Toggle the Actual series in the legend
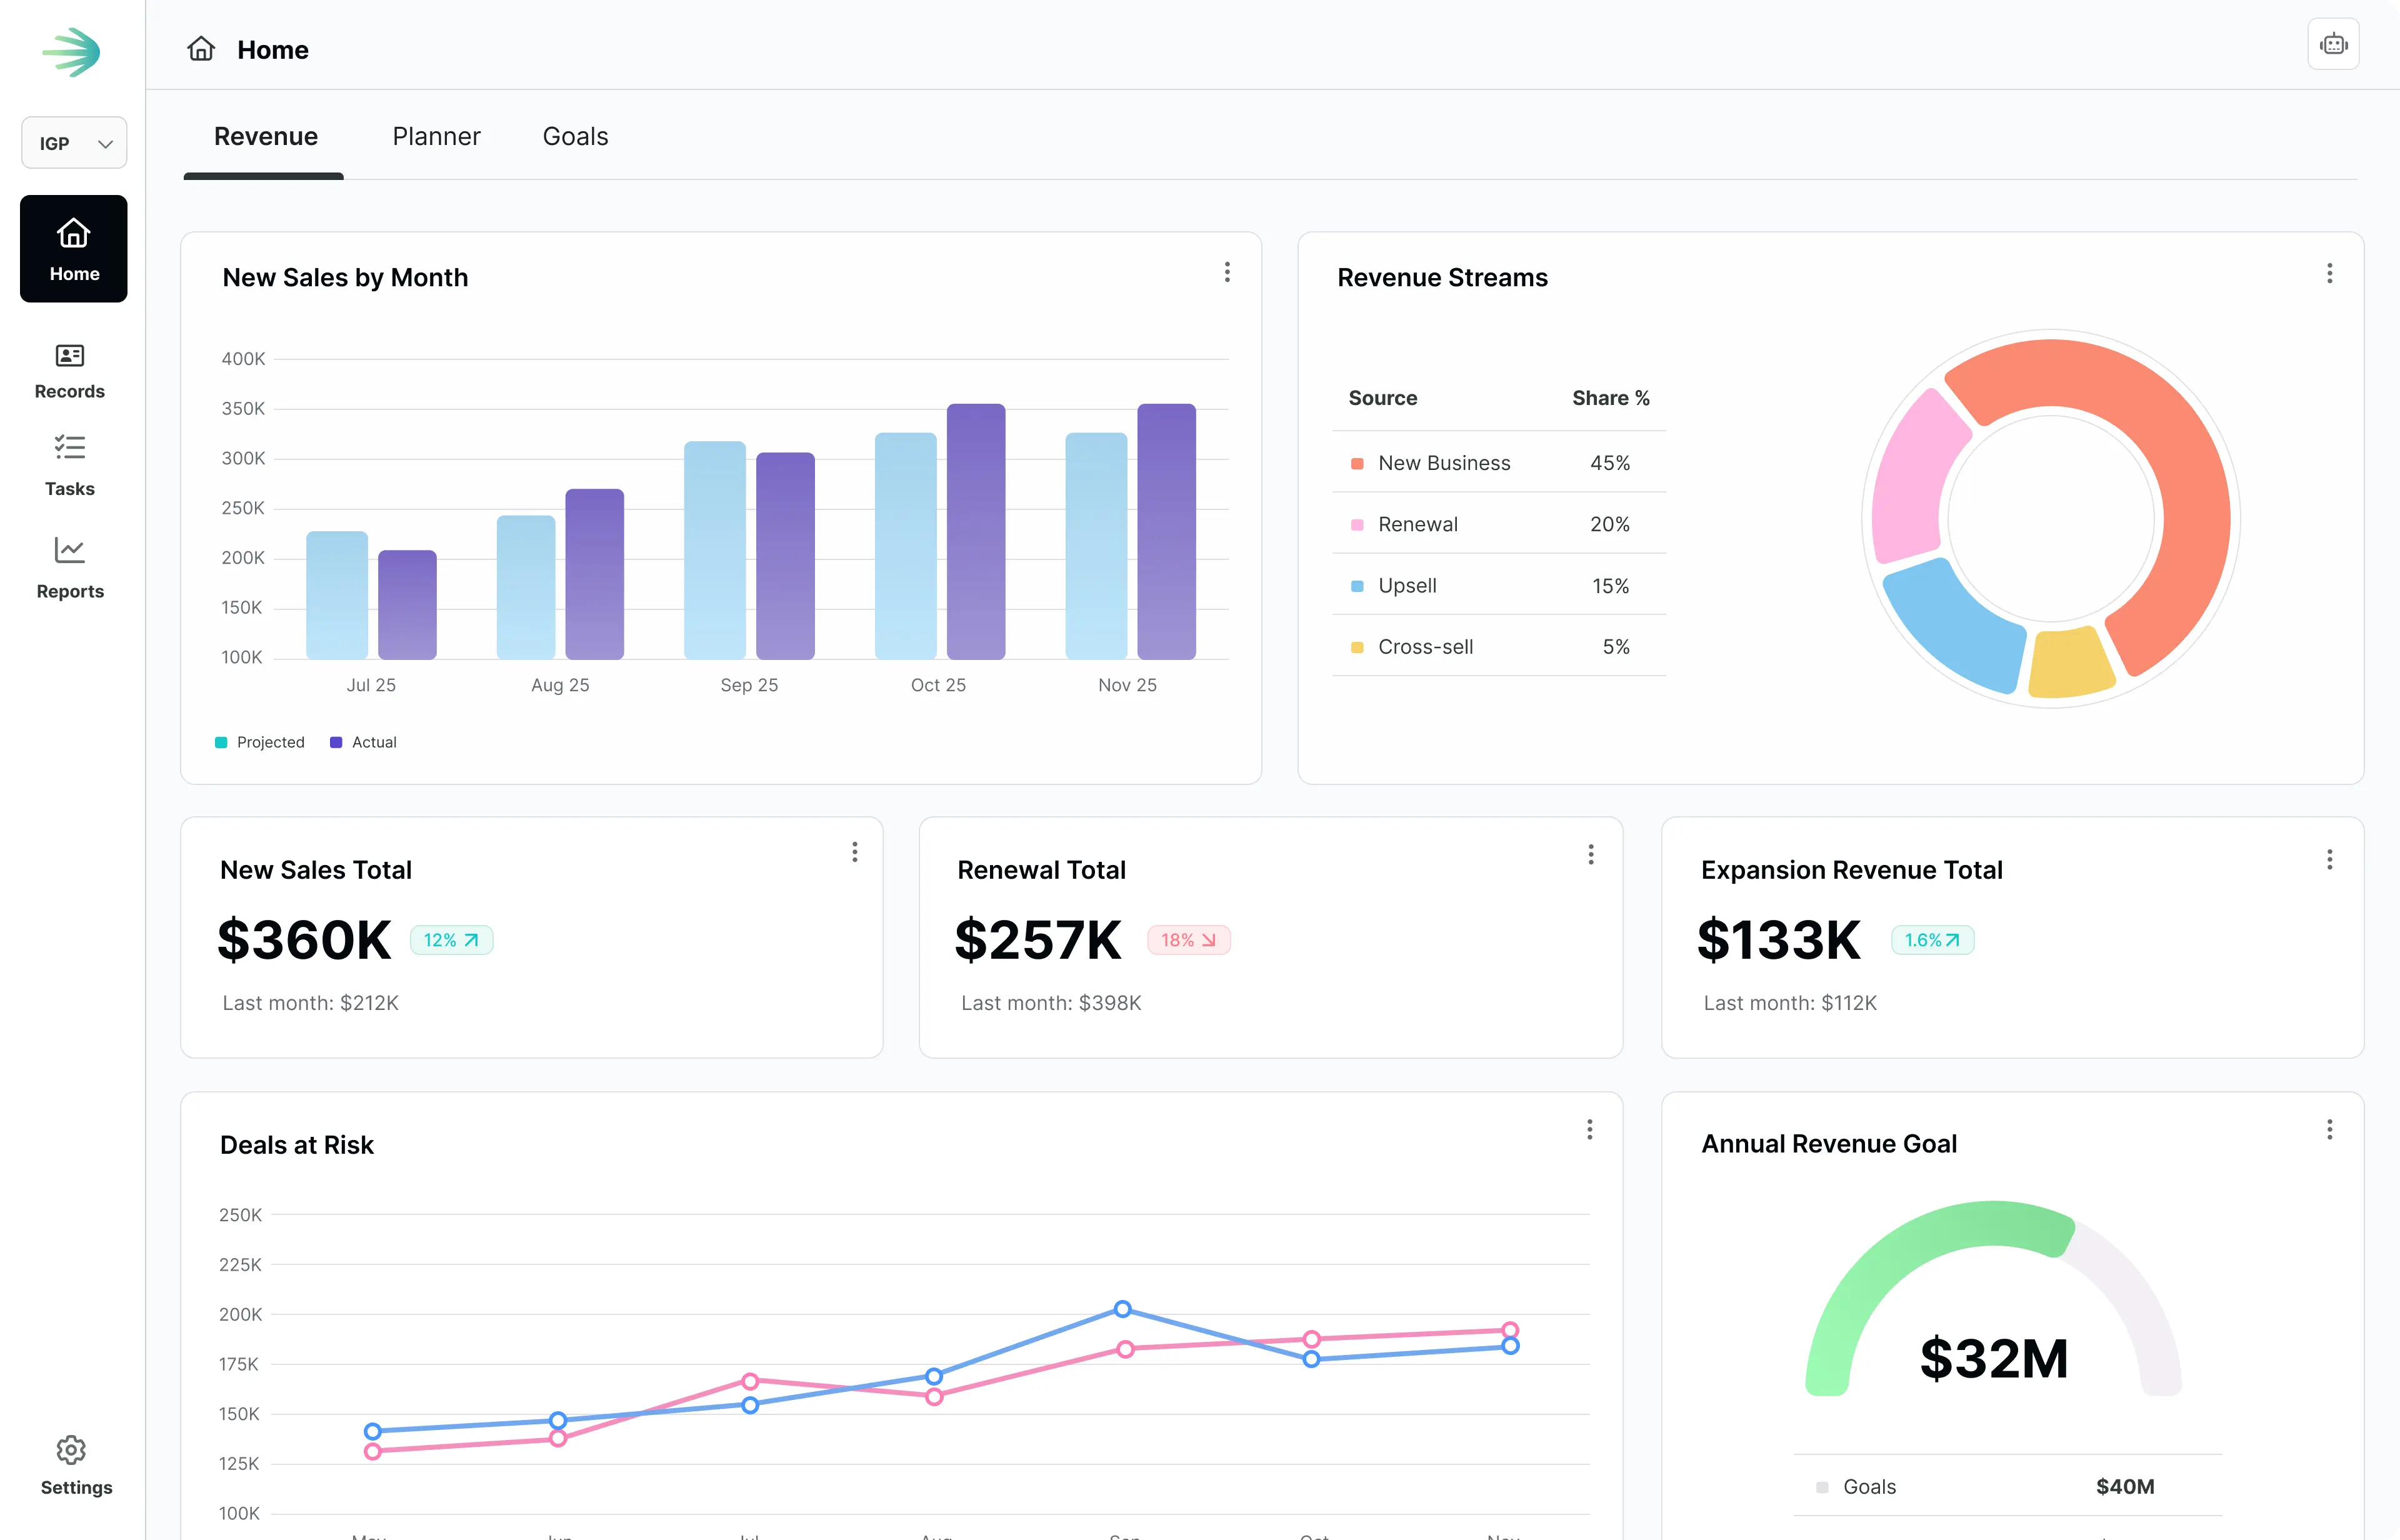The image size is (2400, 1540). point(363,741)
